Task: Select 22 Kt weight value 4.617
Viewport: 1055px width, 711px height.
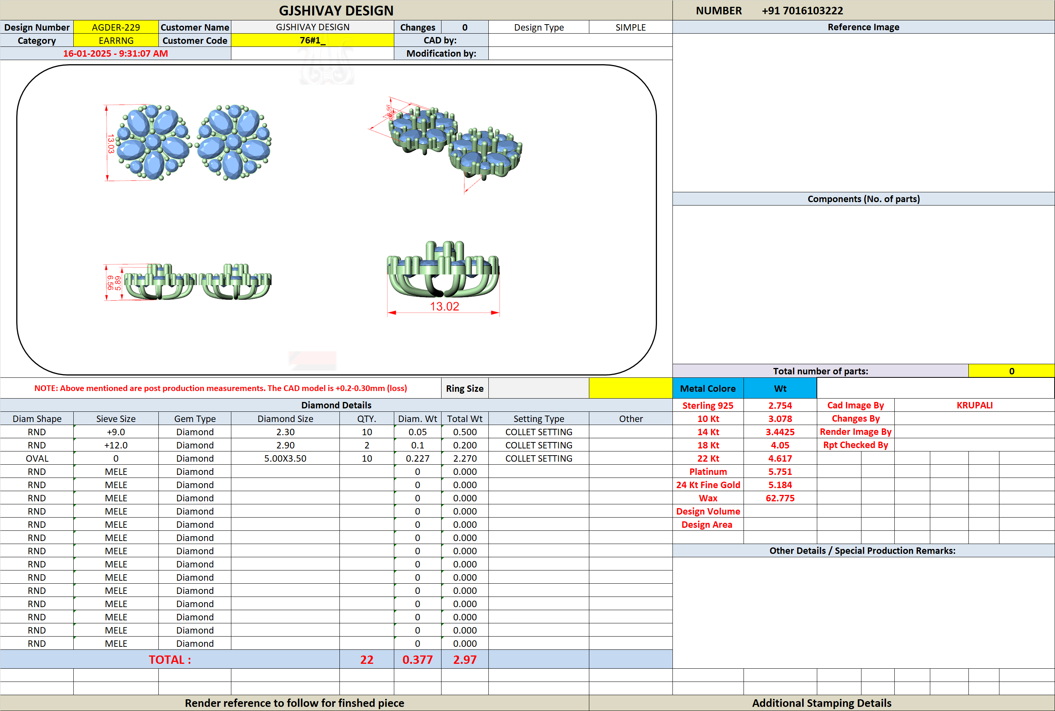Action: tap(780, 458)
